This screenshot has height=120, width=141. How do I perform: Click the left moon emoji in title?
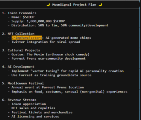[x=48, y=4]
